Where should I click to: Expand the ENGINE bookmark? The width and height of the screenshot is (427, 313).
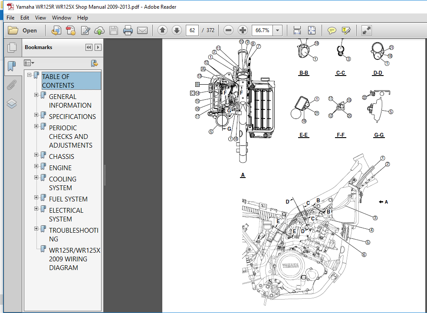36,166
